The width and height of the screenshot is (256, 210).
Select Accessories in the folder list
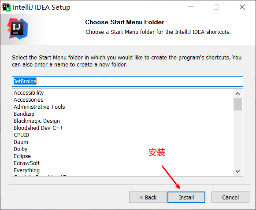(28, 99)
